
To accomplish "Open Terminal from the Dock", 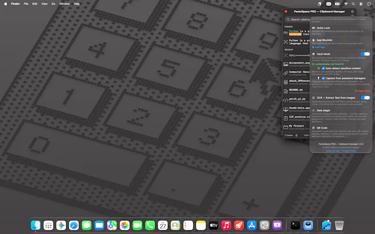I will [x=295, y=225].
